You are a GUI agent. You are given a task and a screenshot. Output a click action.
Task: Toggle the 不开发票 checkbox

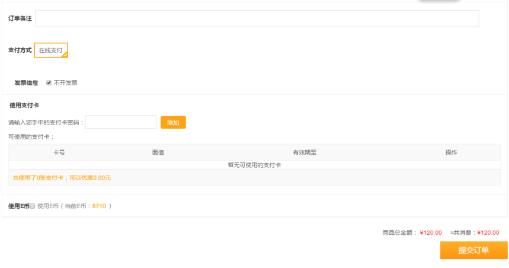49,83
